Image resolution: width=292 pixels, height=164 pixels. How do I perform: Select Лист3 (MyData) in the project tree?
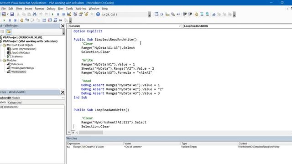pyautogui.click(x=21, y=53)
